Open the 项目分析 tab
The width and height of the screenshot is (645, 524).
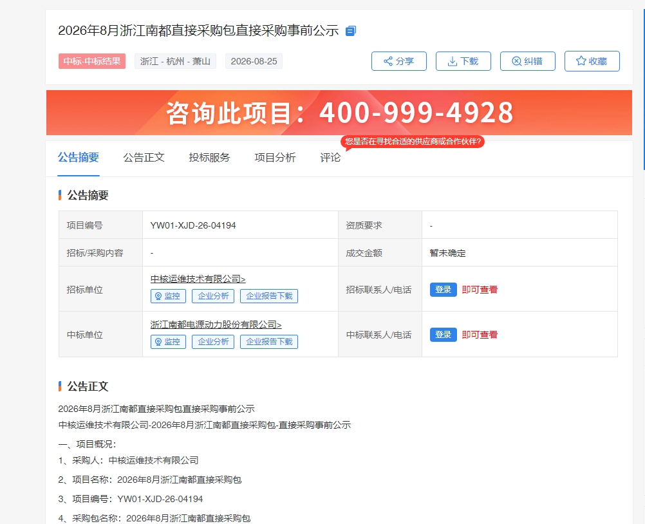pos(276,158)
